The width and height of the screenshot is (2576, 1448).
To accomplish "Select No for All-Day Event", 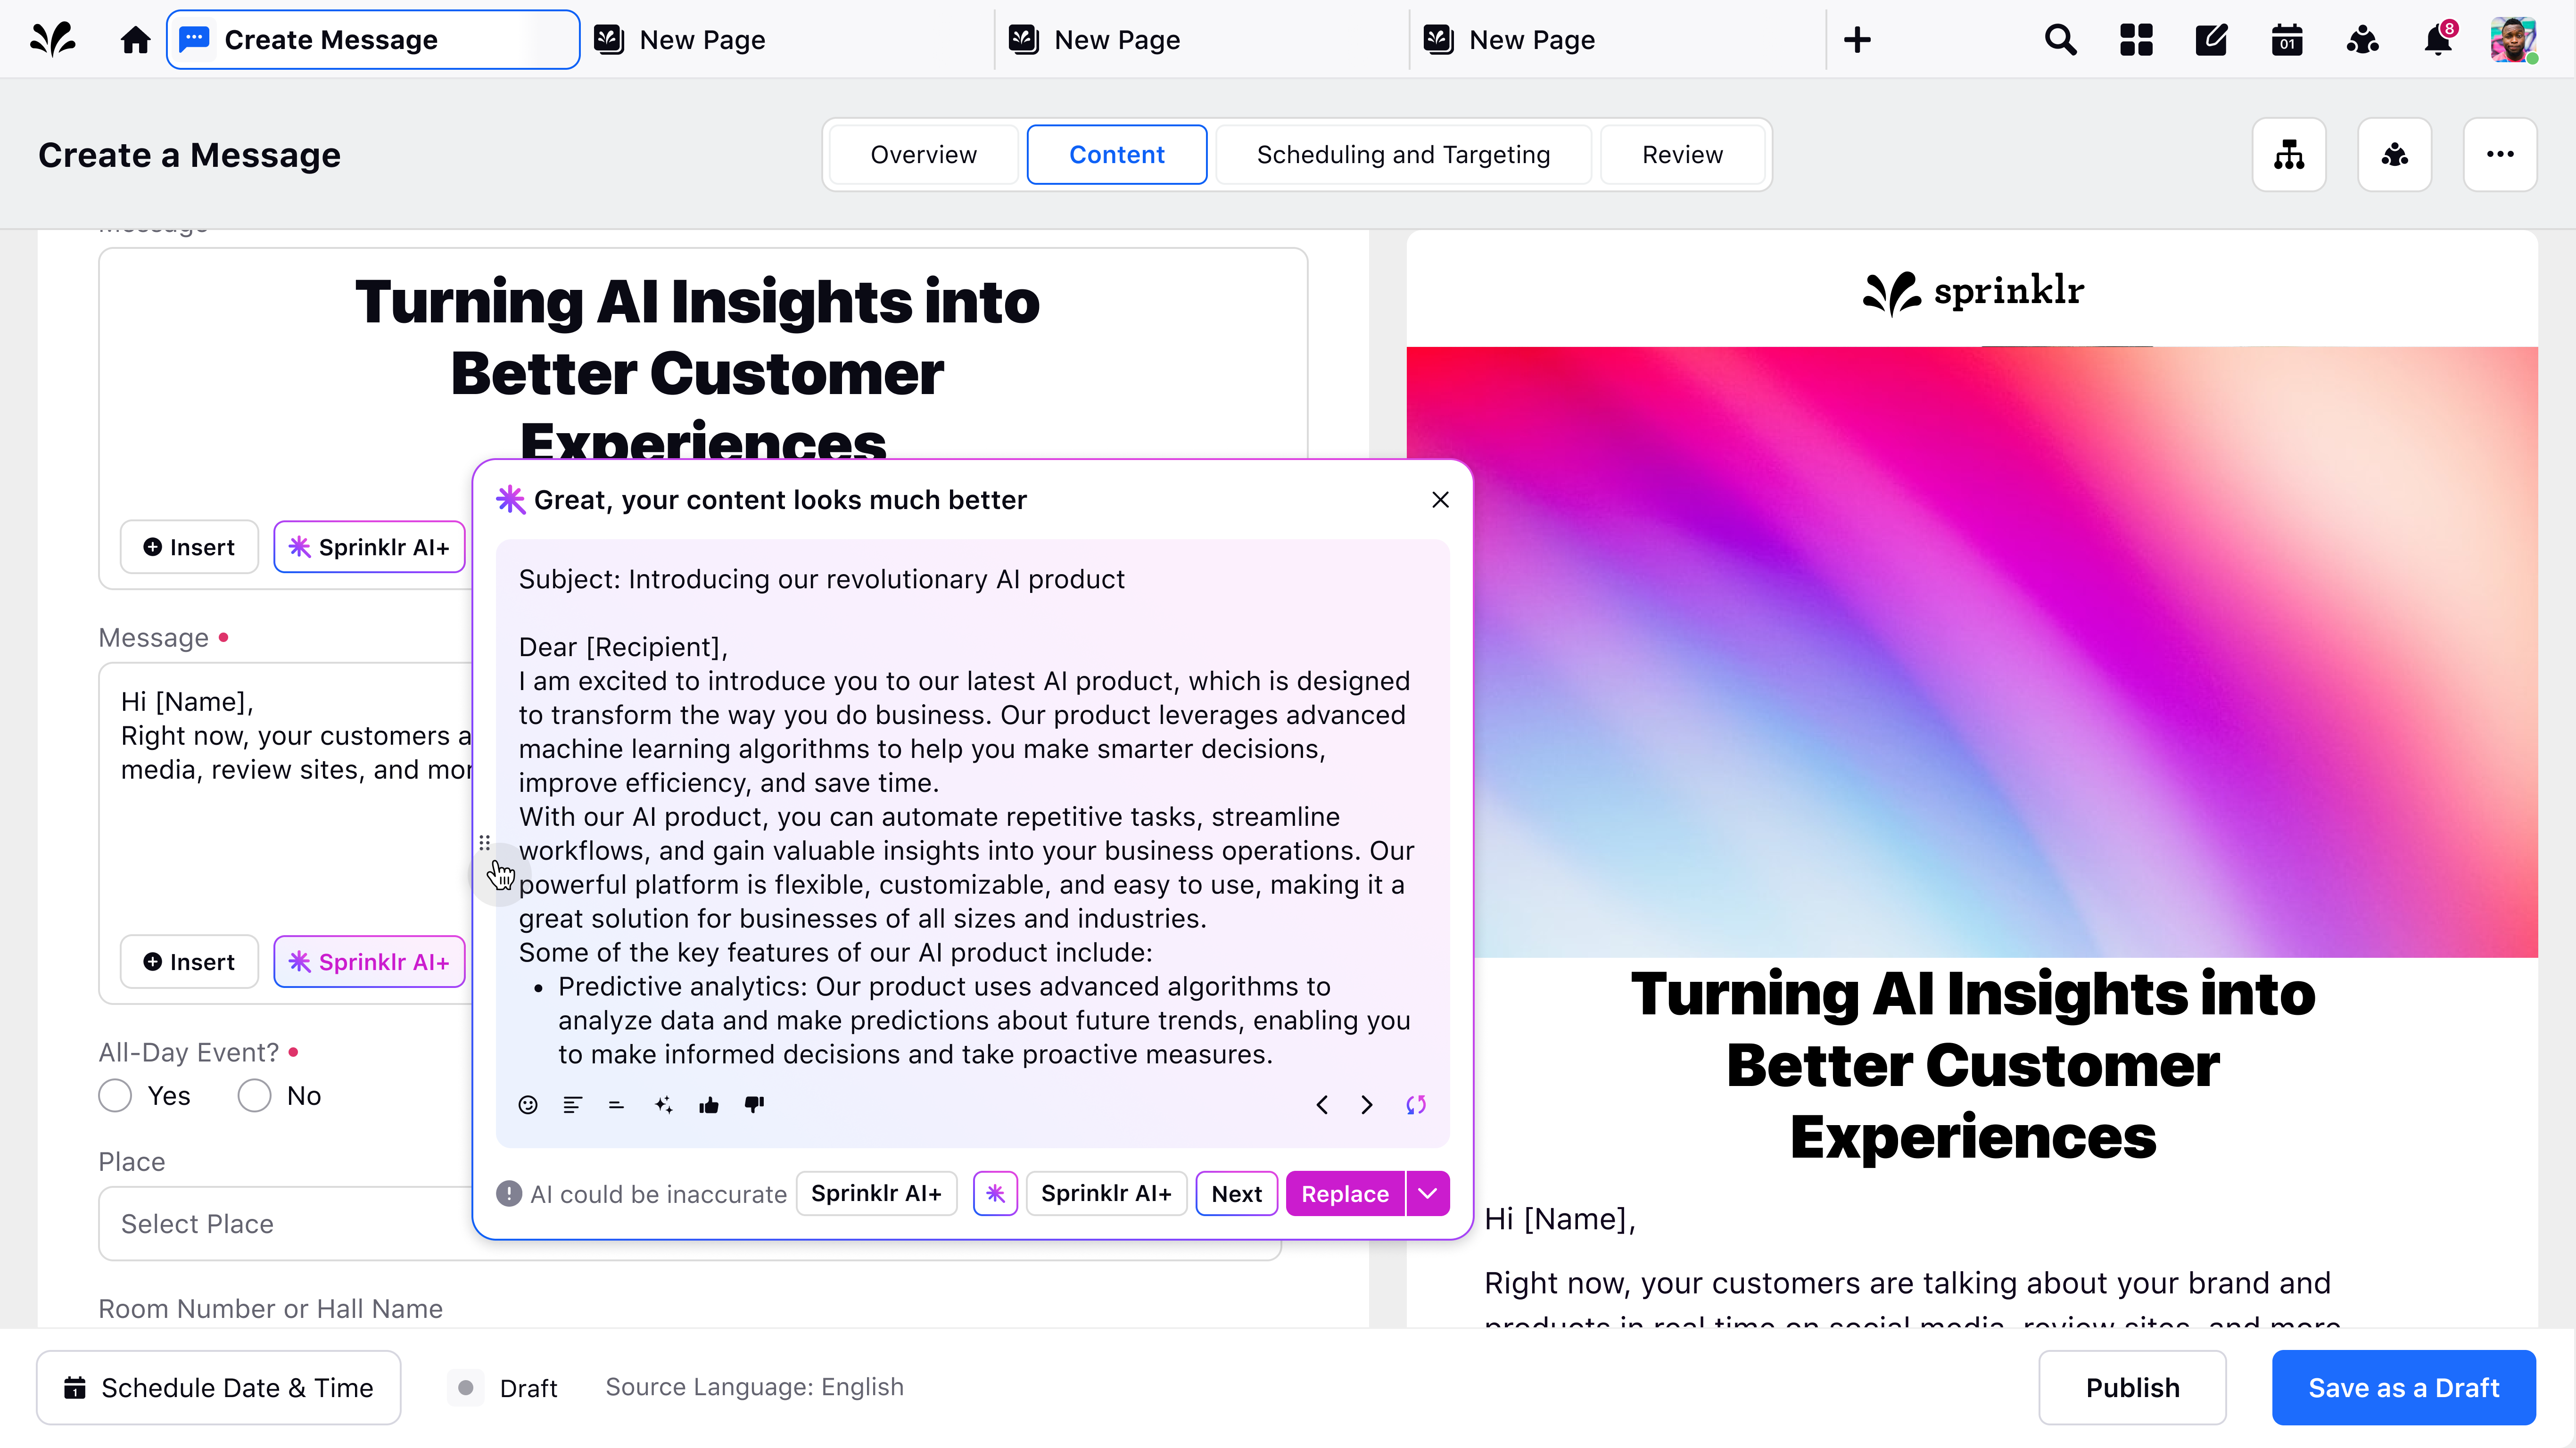I will tap(255, 1096).
